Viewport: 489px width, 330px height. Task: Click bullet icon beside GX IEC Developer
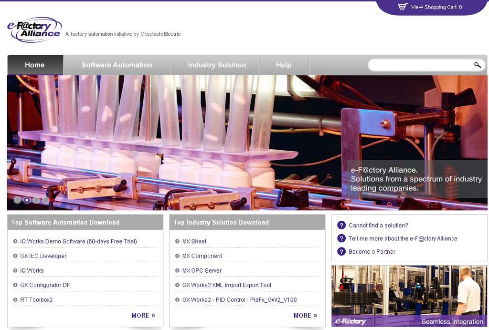pyautogui.click(x=15, y=256)
